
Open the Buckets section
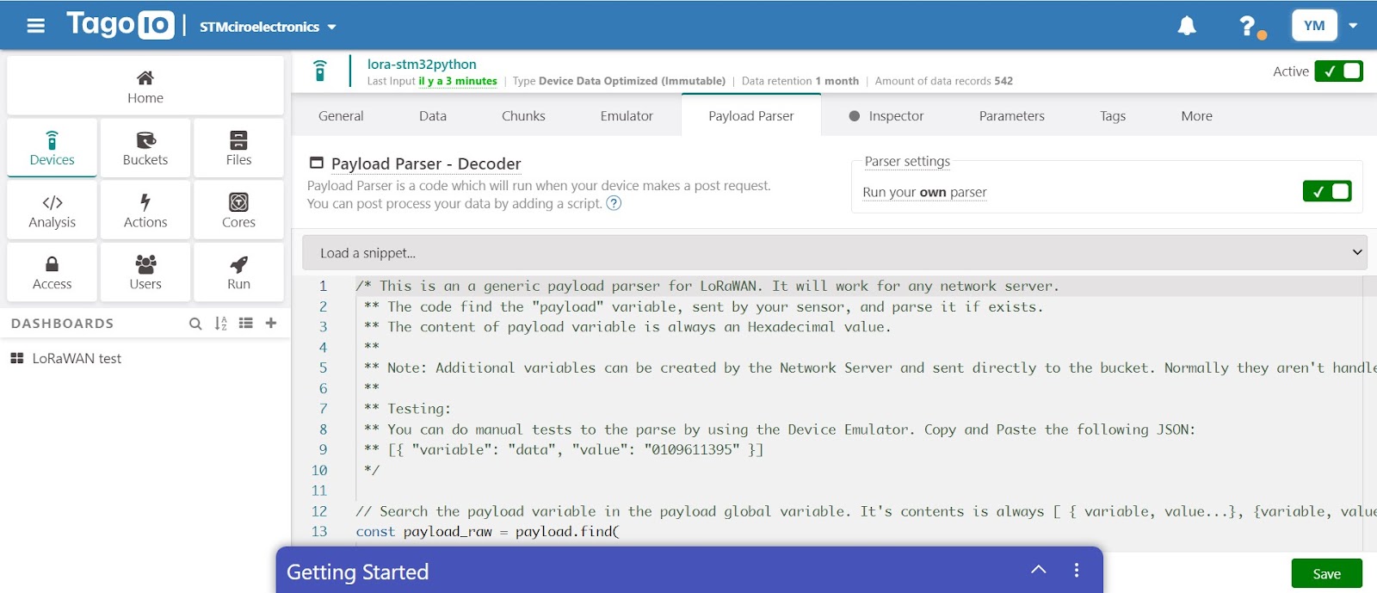pyautogui.click(x=145, y=148)
